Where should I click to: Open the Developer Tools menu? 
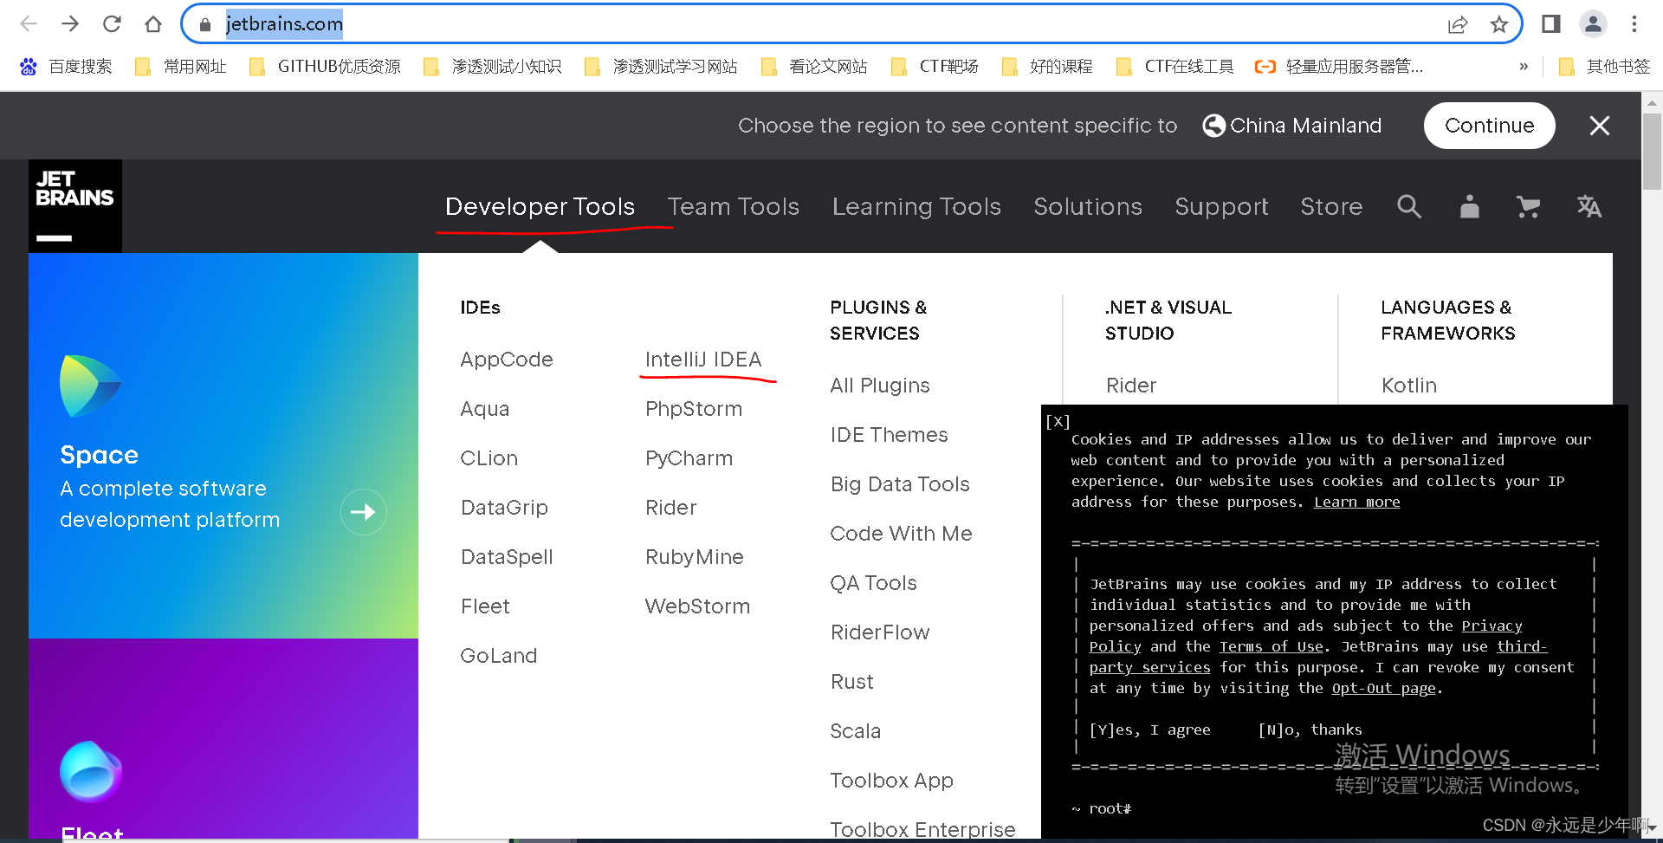[540, 206]
